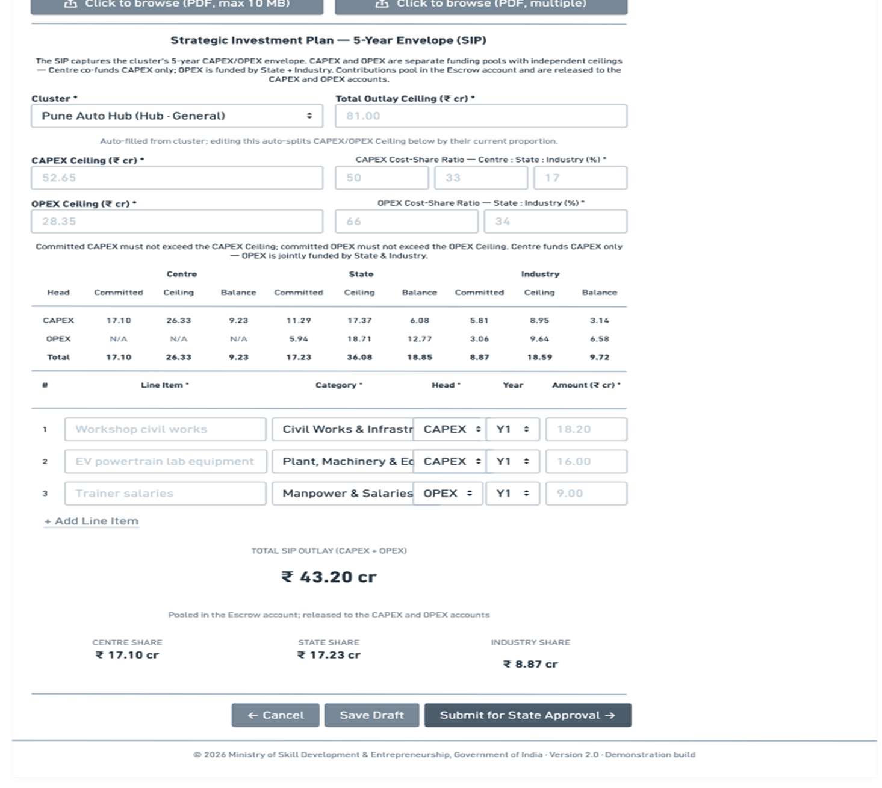The image size is (882, 788).
Task: Edit the OPEX Industry share ratio field 34
Action: pyautogui.click(x=556, y=221)
